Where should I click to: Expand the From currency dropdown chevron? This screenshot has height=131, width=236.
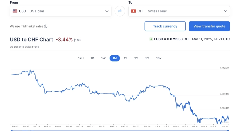pos(107,11)
